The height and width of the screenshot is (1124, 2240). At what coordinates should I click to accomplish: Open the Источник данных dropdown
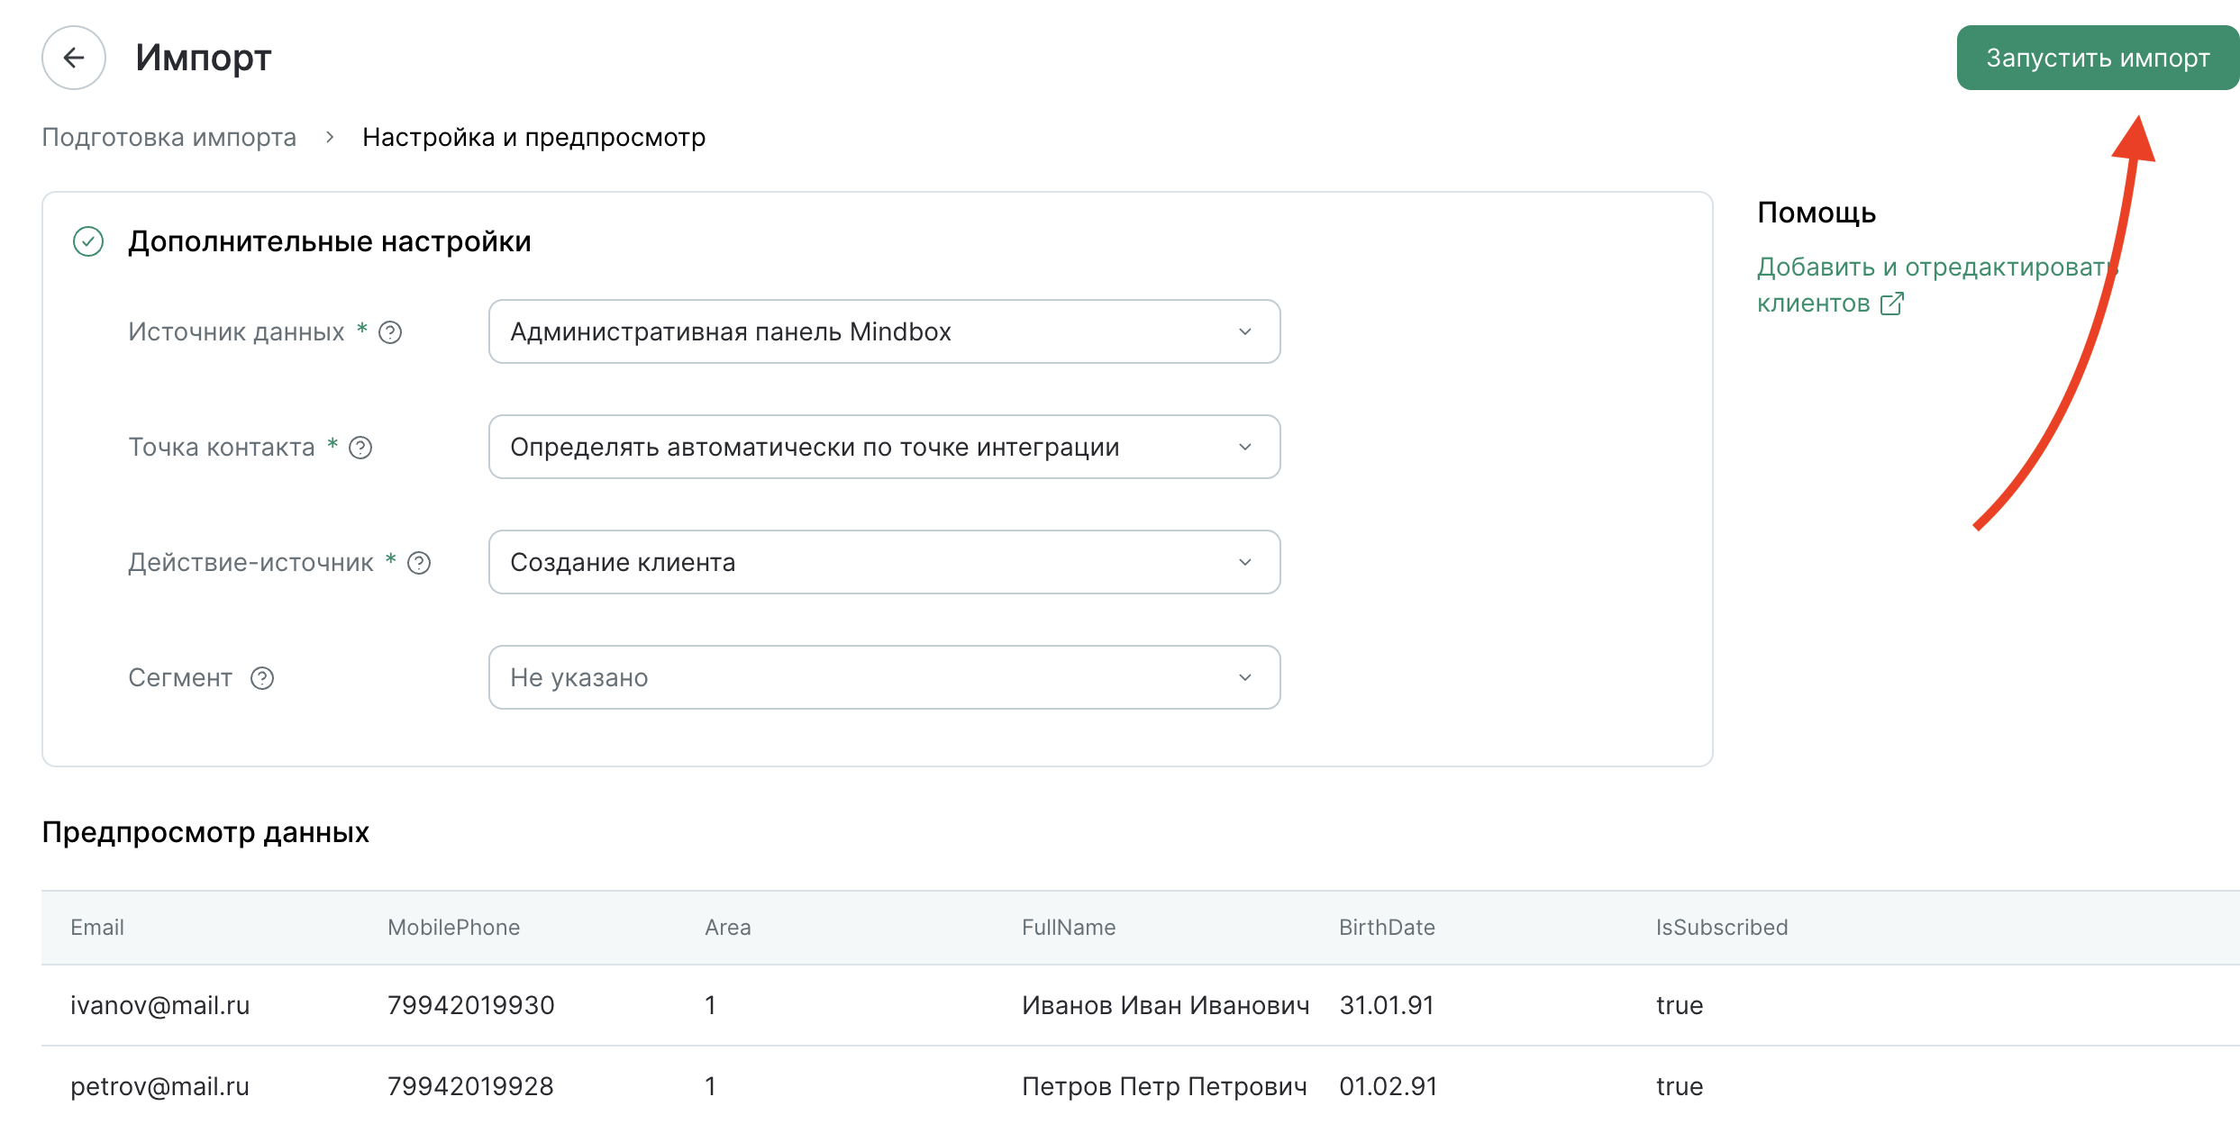[x=884, y=331]
